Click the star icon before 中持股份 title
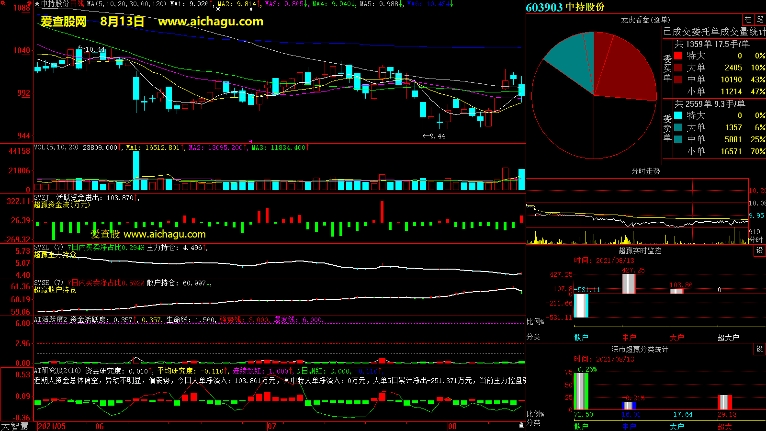Viewport: 766px width, 431px height. tap(37, 4)
